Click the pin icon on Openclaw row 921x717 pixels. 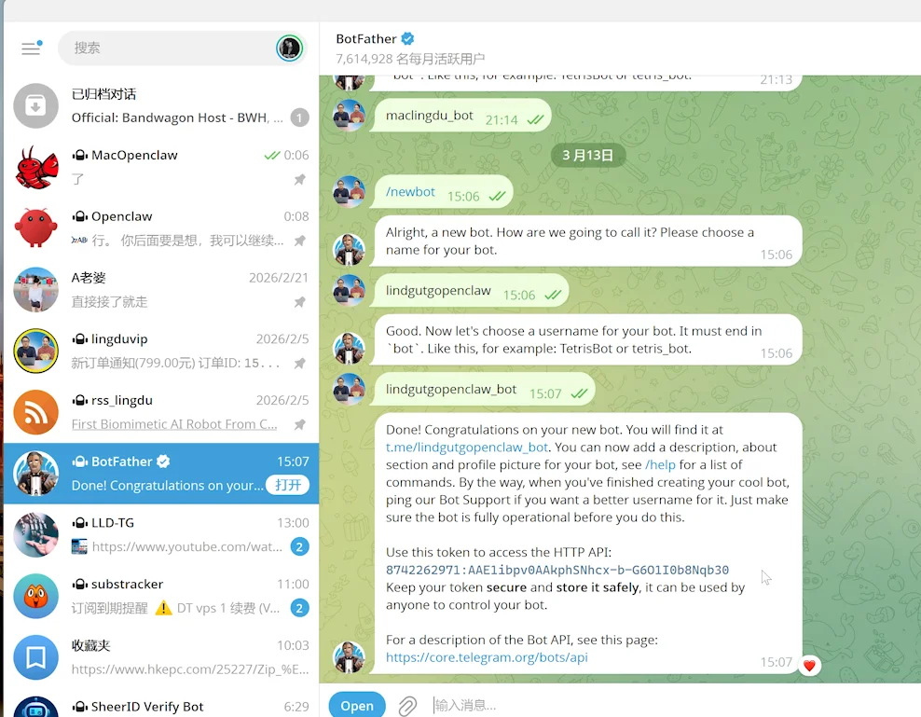click(x=299, y=241)
